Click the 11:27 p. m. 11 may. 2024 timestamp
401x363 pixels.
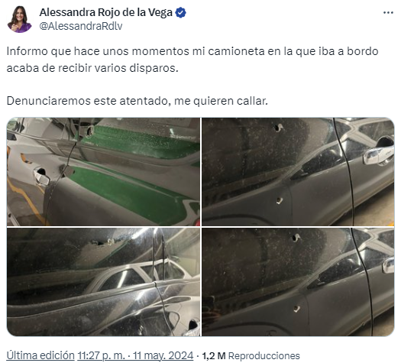click(135, 355)
